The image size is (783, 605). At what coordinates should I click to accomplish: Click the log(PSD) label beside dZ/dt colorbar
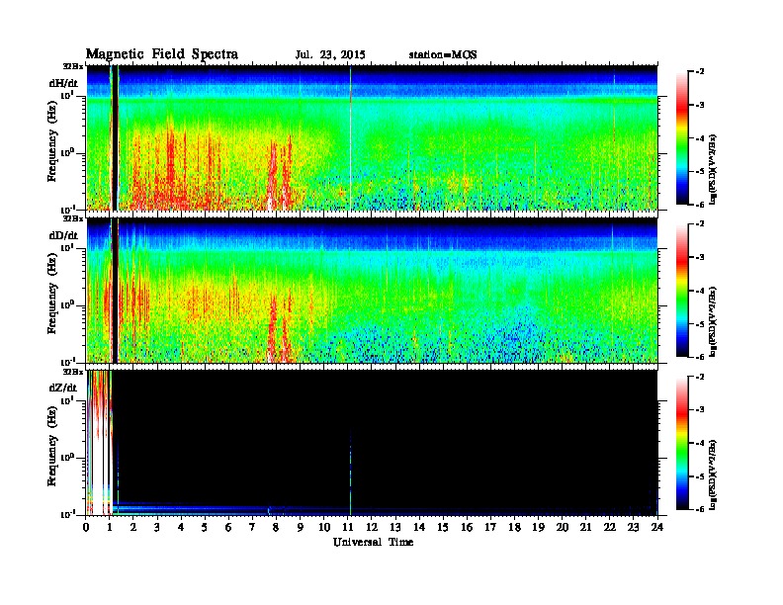(x=713, y=474)
